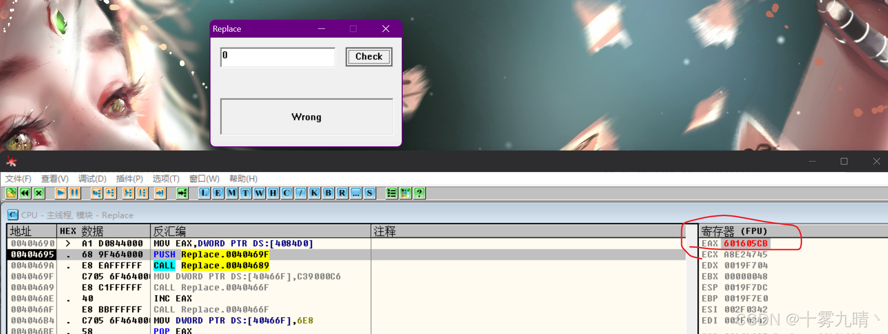Open the 调试(D) menu
Screen dimensions: 888x334
[x=92, y=179]
